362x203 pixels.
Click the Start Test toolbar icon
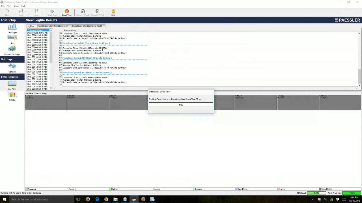click(52, 12)
